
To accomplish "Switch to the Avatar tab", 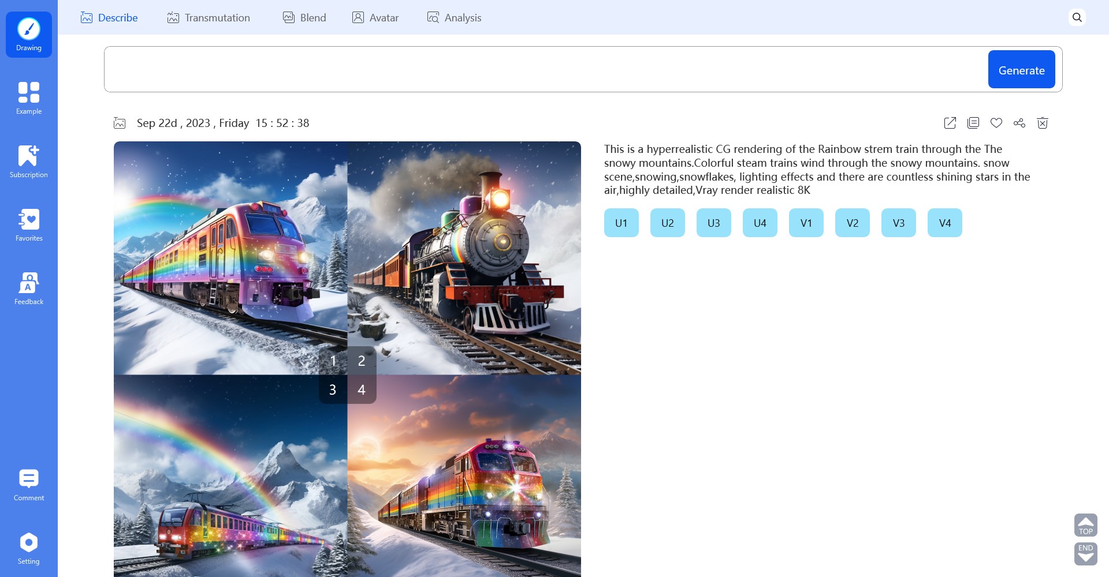I will 375,18.
